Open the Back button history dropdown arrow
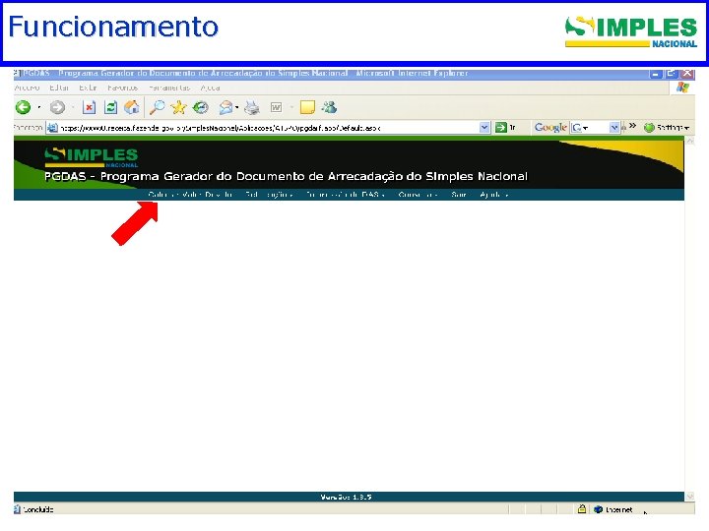This screenshot has height=531, width=709. click(38, 107)
